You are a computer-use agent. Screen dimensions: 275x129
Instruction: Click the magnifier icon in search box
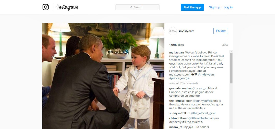point(132,7)
